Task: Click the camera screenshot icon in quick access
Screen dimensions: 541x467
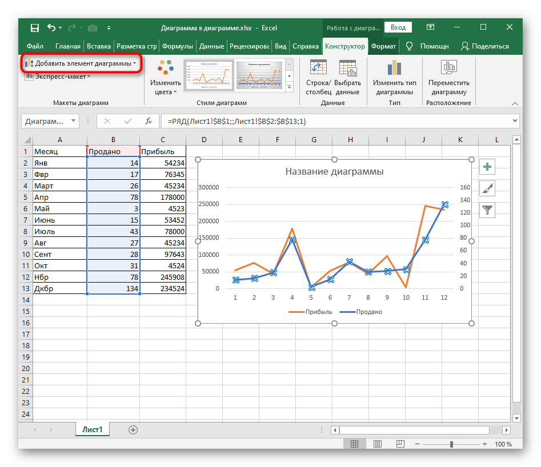Action: tap(93, 28)
